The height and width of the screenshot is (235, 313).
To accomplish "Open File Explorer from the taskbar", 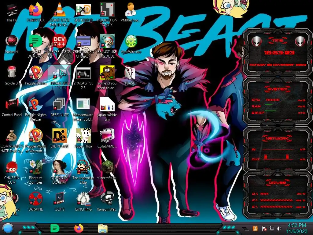I will [103, 229].
